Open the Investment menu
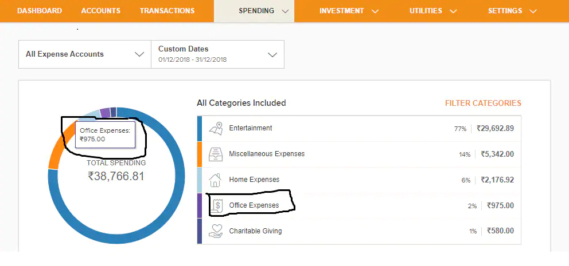569x266 pixels. [349, 11]
